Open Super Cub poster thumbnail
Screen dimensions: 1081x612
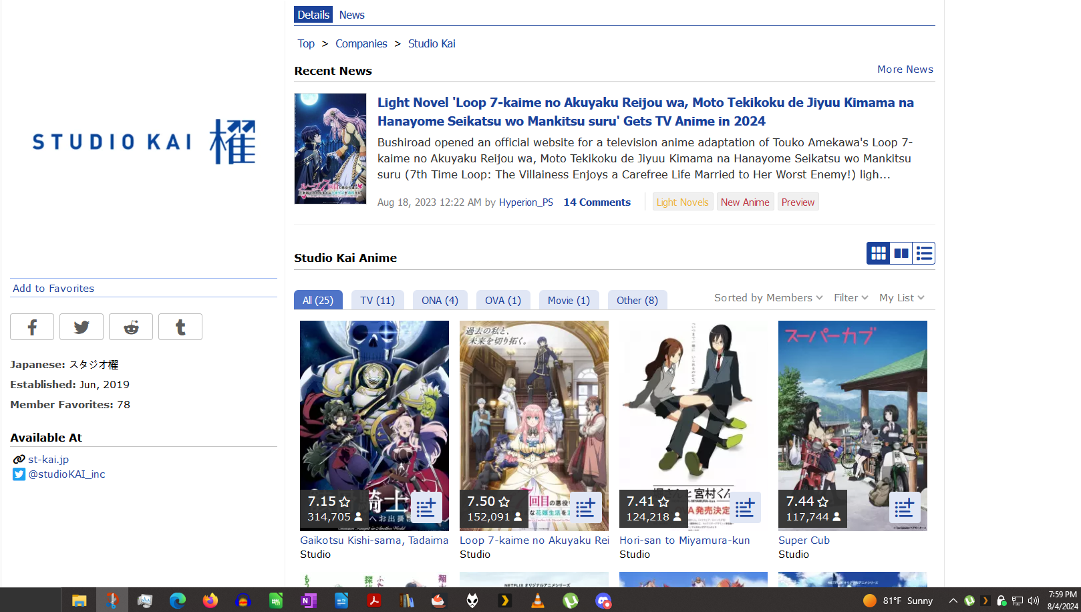853,426
